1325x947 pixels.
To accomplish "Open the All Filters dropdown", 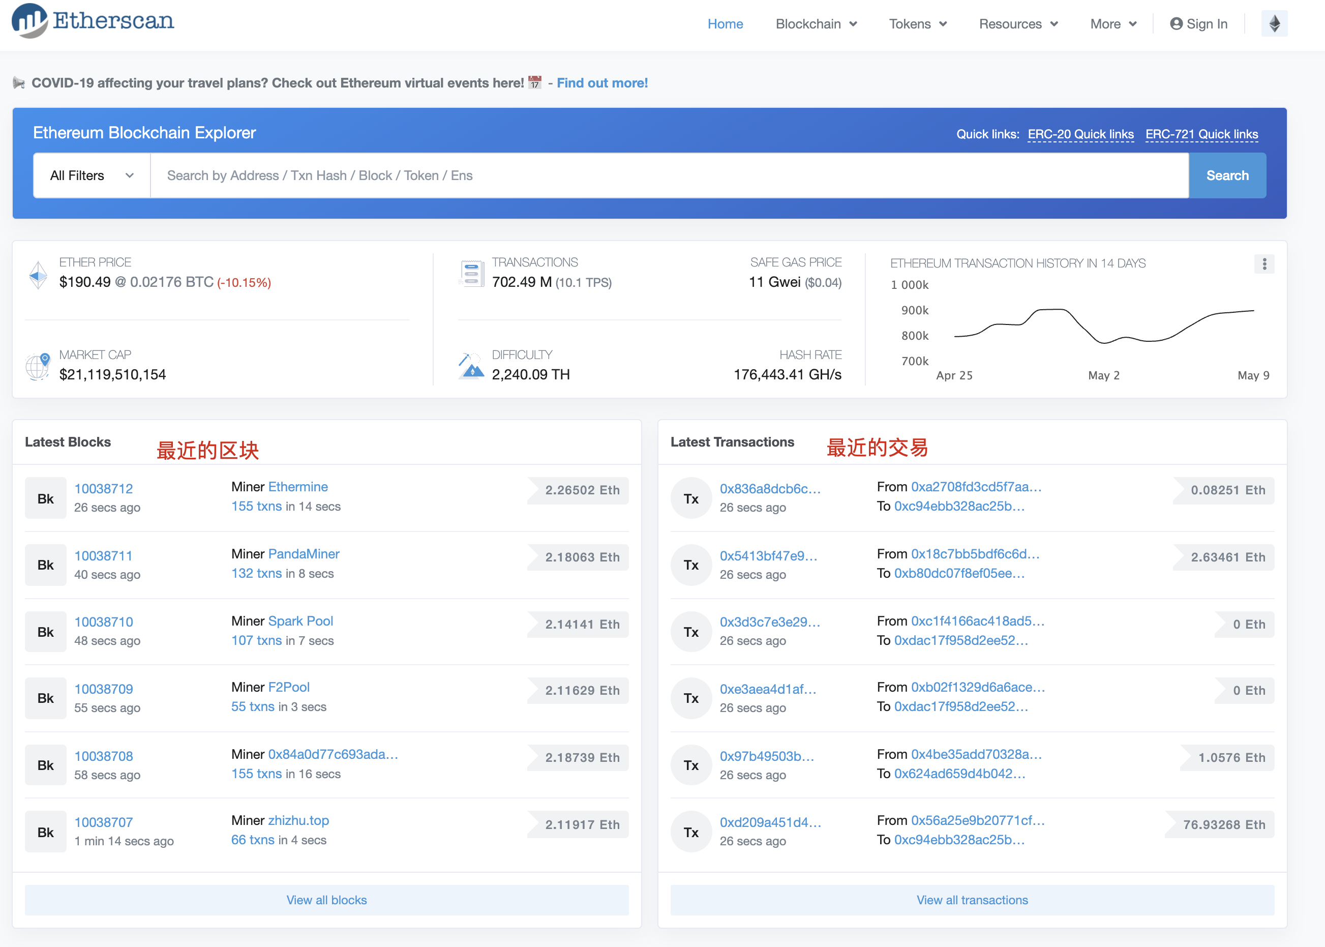I will pos(92,175).
